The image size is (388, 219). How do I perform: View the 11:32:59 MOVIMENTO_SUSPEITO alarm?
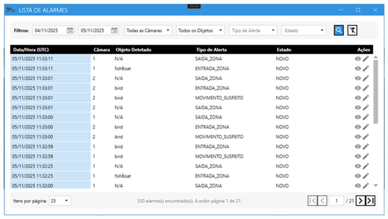pyautogui.click(x=358, y=156)
